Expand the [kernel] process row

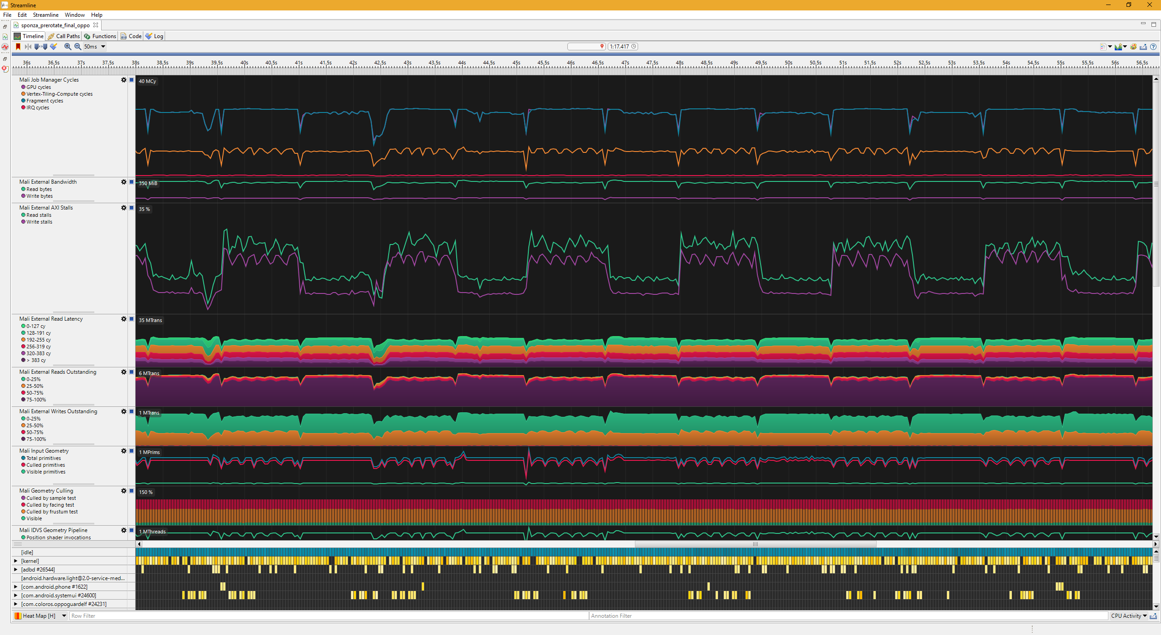[x=15, y=561]
